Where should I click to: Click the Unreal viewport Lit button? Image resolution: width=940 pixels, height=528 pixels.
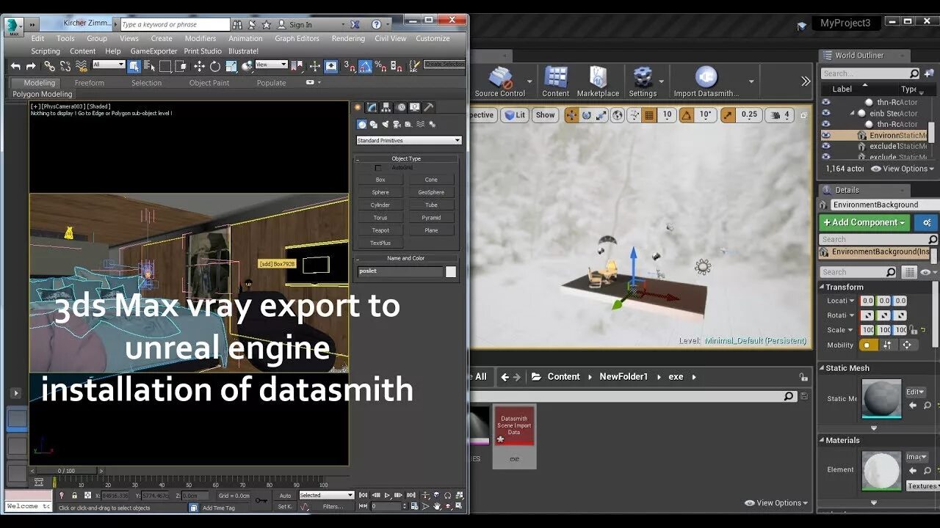click(x=515, y=115)
